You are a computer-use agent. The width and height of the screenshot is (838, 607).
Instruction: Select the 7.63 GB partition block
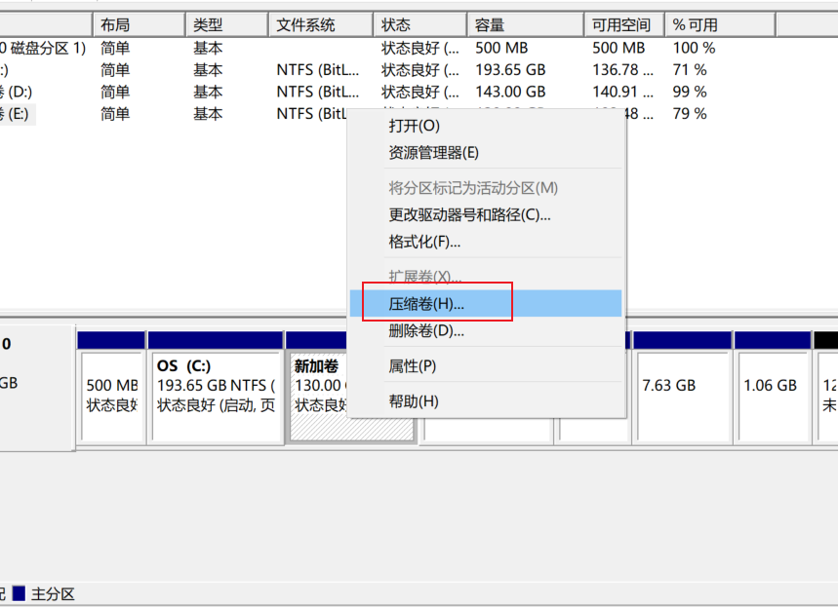pos(682,396)
